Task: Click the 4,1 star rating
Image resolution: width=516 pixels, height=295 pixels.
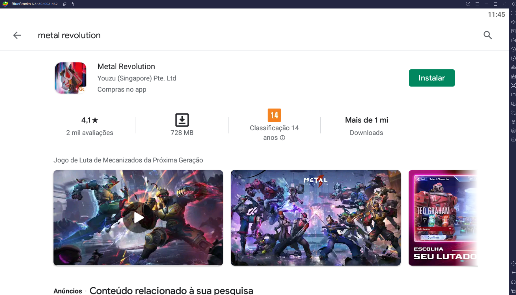Action: 90,120
